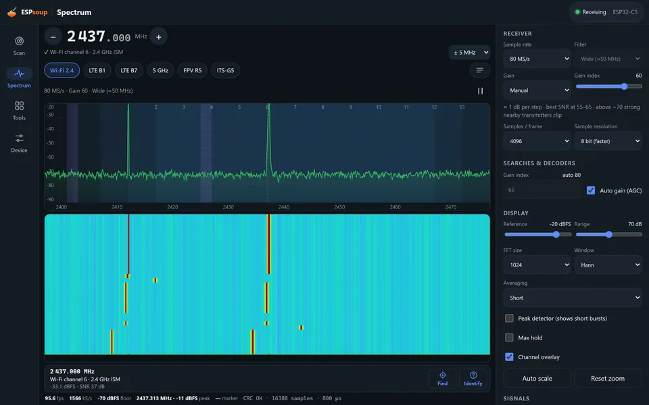Click the Identify signal button
The image size is (649, 405).
coord(473,378)
